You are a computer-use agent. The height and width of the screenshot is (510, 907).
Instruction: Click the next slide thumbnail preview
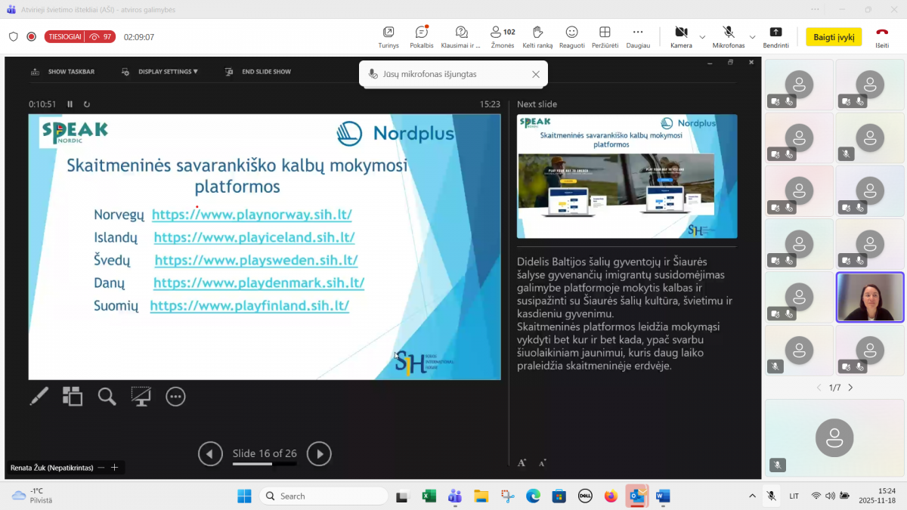(627, 176)
